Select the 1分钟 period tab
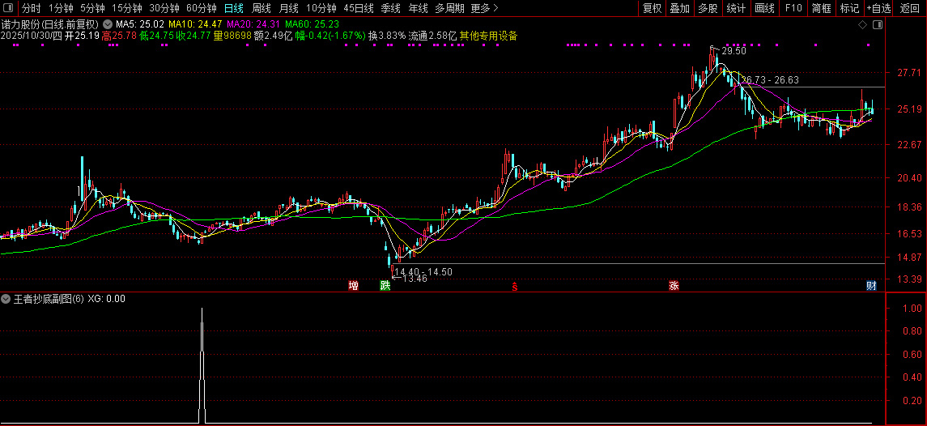 coord(61,8)
